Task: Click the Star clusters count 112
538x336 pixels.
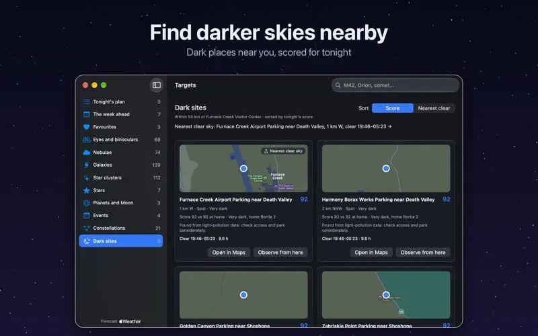Action: pos(157,177)
